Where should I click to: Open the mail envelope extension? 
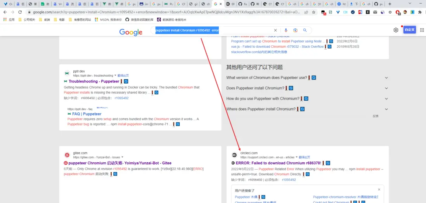[375, 12]
